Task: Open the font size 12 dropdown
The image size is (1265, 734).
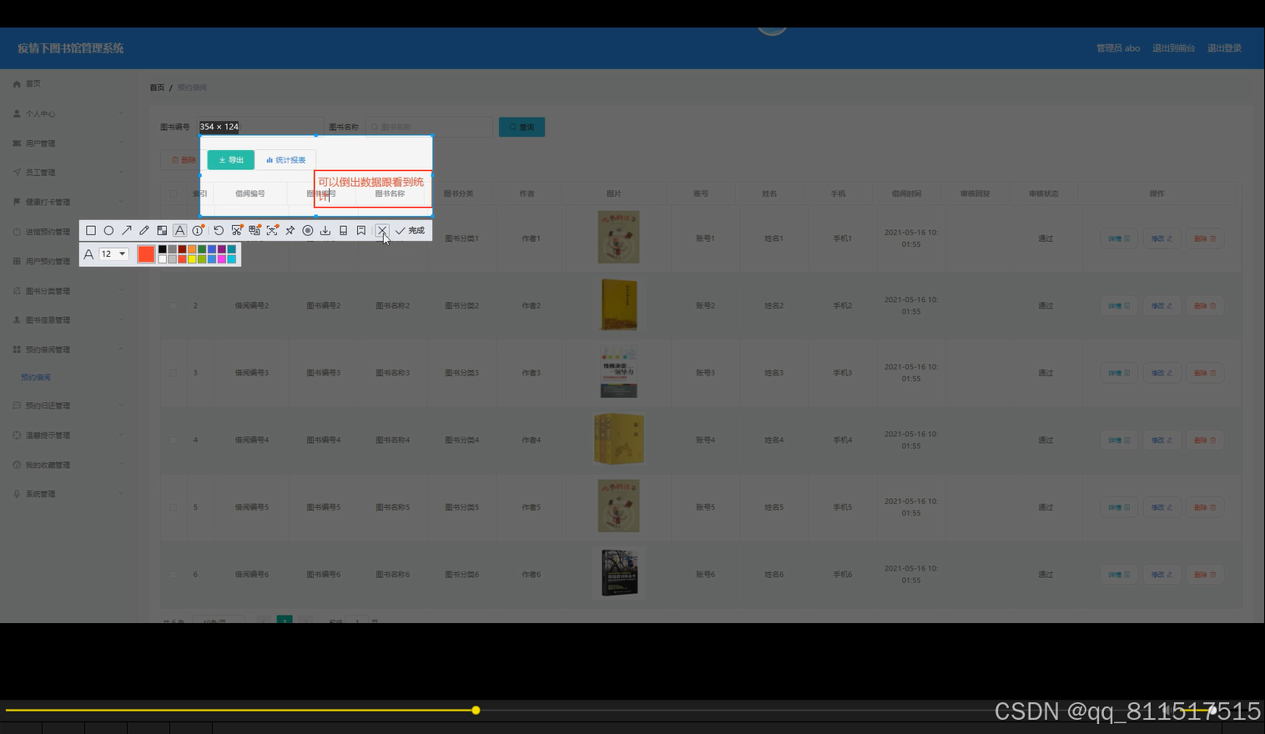Action: point(113,254)
